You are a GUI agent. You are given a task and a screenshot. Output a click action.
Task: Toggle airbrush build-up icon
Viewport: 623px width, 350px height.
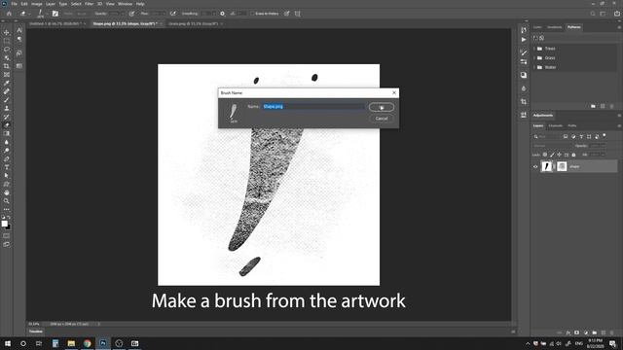(173, 14)
